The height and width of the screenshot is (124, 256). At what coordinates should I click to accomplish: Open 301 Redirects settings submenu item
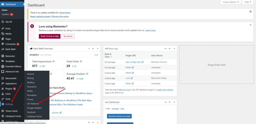(x=33, y=103)
